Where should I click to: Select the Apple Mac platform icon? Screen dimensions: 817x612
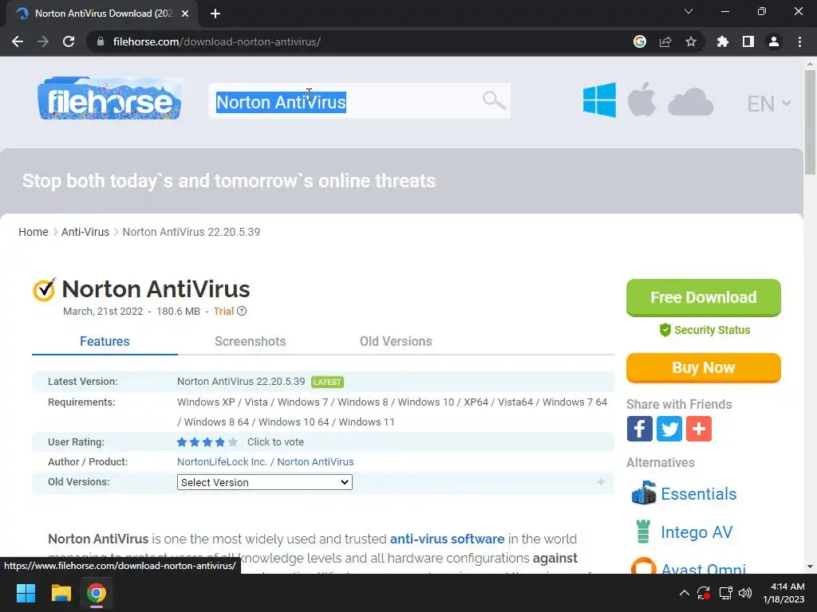point(641,100)
